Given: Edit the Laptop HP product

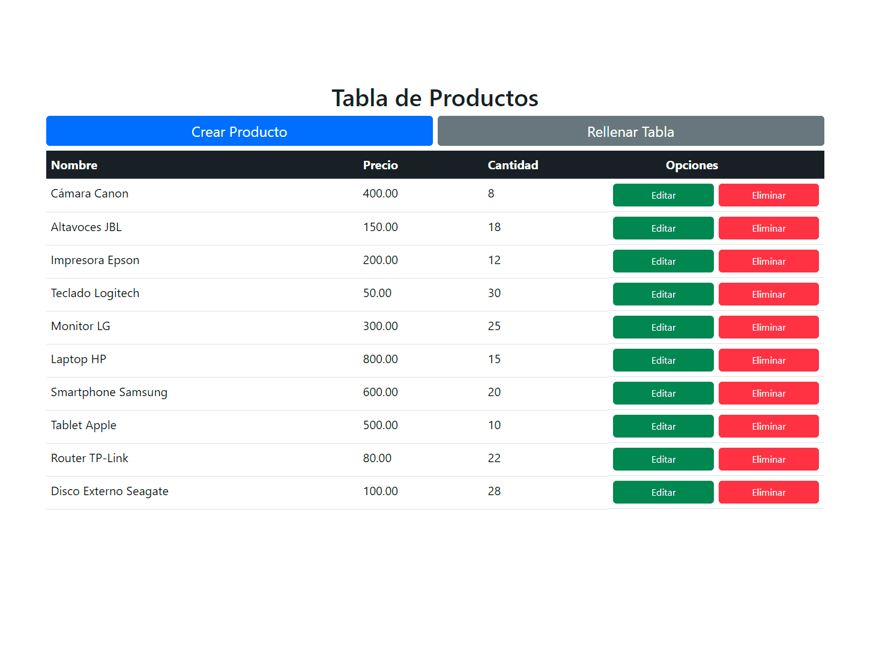Looking at the screenshot, I should 663,360.
